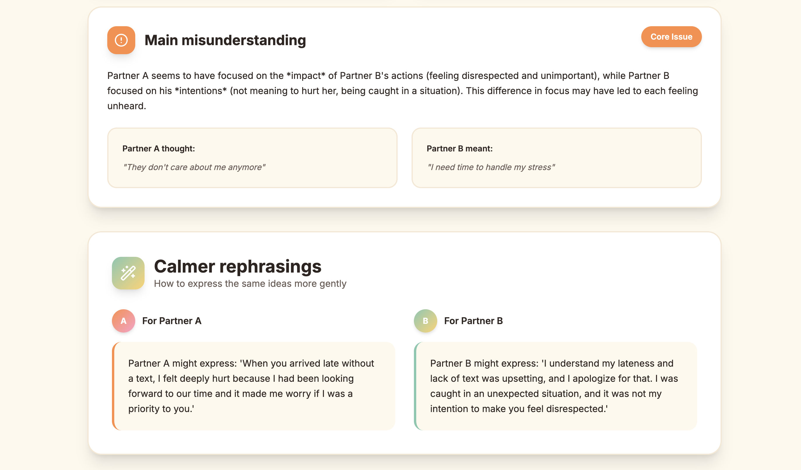The image size is (801, 470).
Task: Select the green circular B avatar
Action: click(x=425, y=321)
